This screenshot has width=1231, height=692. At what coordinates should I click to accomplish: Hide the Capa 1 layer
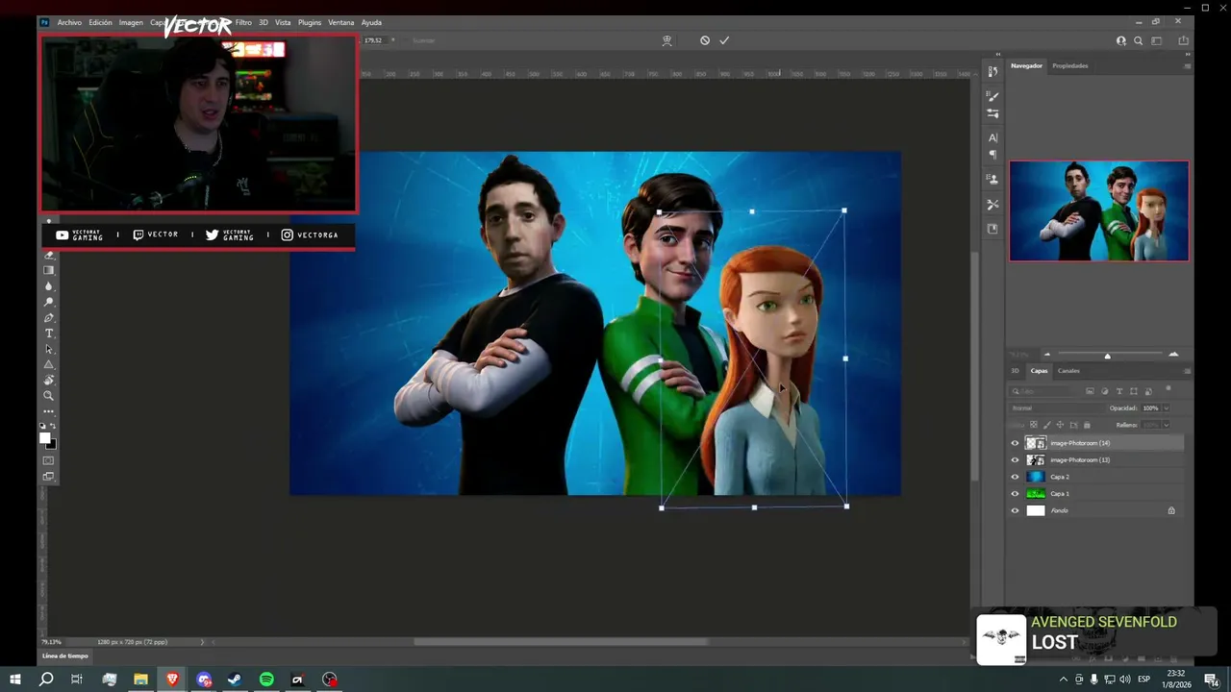click(1015, 494)
